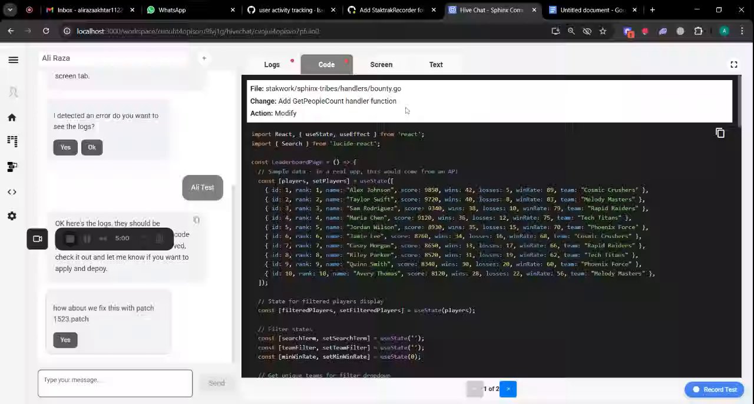This screenshot has height=404, width=754.
Task: Open the browser extensions puzzle icon
Action: (699, 31)
